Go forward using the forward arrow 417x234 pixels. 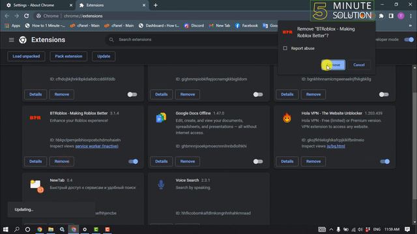[x=16, y=16]
